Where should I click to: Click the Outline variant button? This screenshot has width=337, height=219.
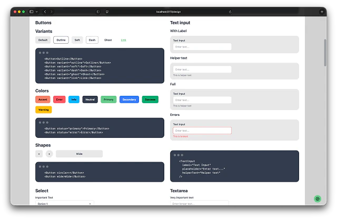pos(61,40)
